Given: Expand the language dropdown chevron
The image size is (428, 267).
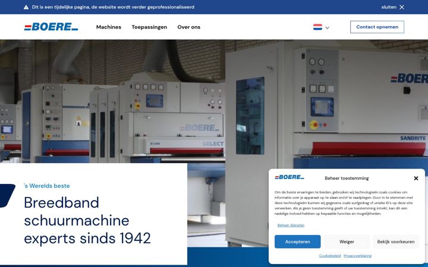Looking at the screenshot, I should click(328, 27).
